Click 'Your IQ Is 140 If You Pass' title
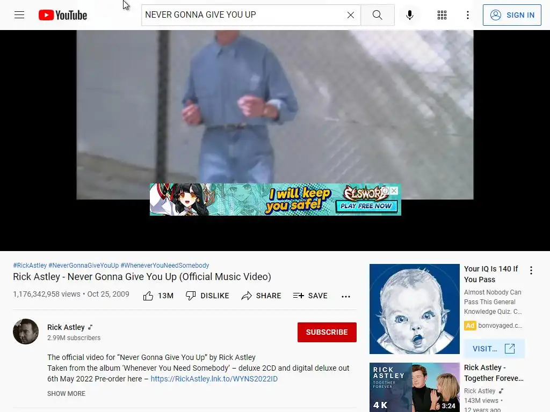 tap(491, 274)
